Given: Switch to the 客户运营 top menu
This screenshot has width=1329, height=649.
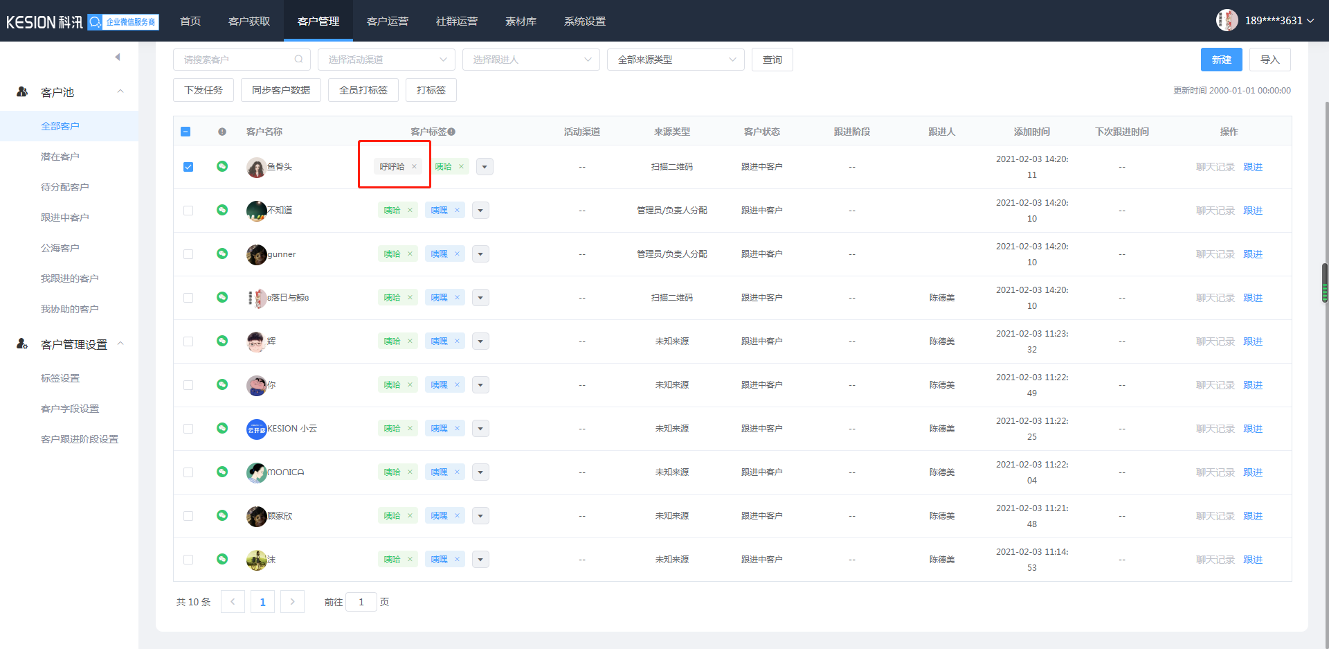Looking at the screenshot, I should pyautogui.click(x=388, y=21).
